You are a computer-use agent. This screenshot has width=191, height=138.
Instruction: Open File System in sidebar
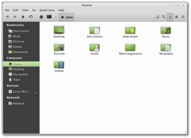click(21, 75)
